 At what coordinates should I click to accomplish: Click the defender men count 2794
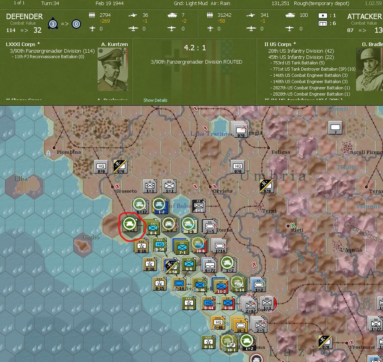pos(105,15)
